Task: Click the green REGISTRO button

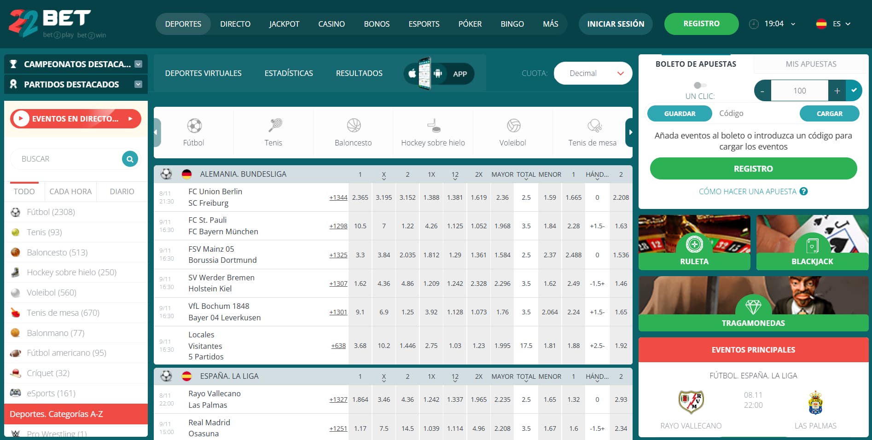Action: pyautogui.click(x=701, y=23)
